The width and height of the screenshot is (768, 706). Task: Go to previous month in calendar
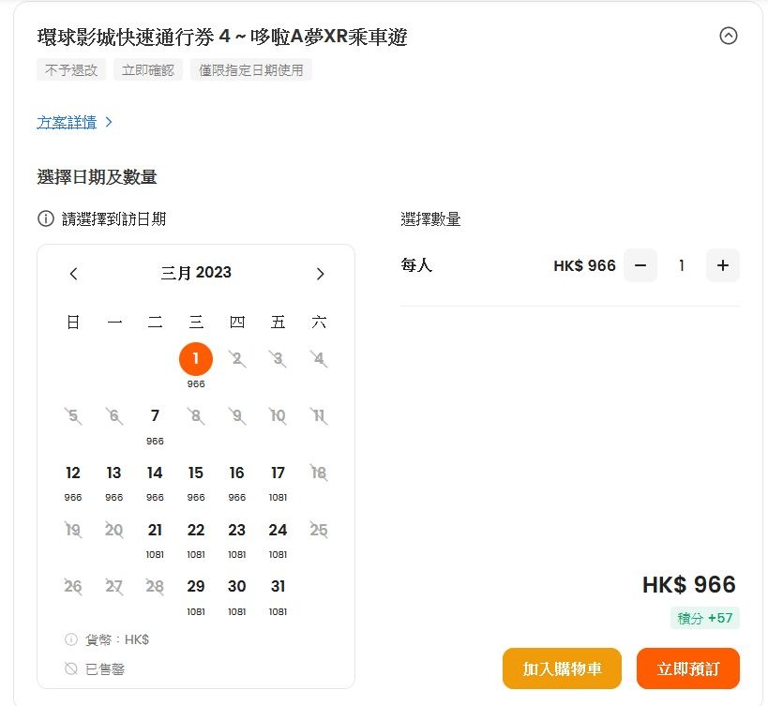[x=73, y=274]
